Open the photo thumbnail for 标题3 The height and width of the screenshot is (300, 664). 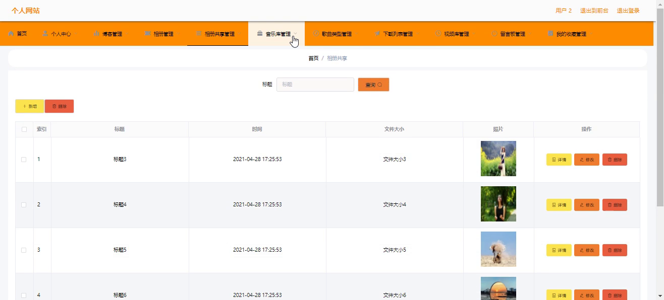(x=499, y=159)
